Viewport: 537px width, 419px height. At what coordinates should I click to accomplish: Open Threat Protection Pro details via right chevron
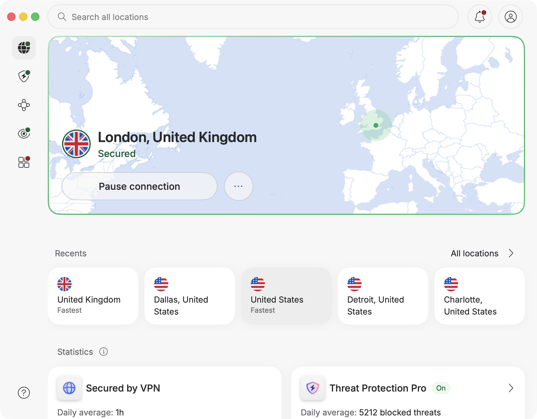pos(511,388)
